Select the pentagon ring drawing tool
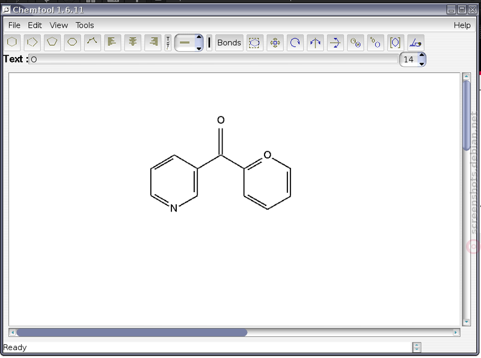The image size is (481, 358). 52,42
